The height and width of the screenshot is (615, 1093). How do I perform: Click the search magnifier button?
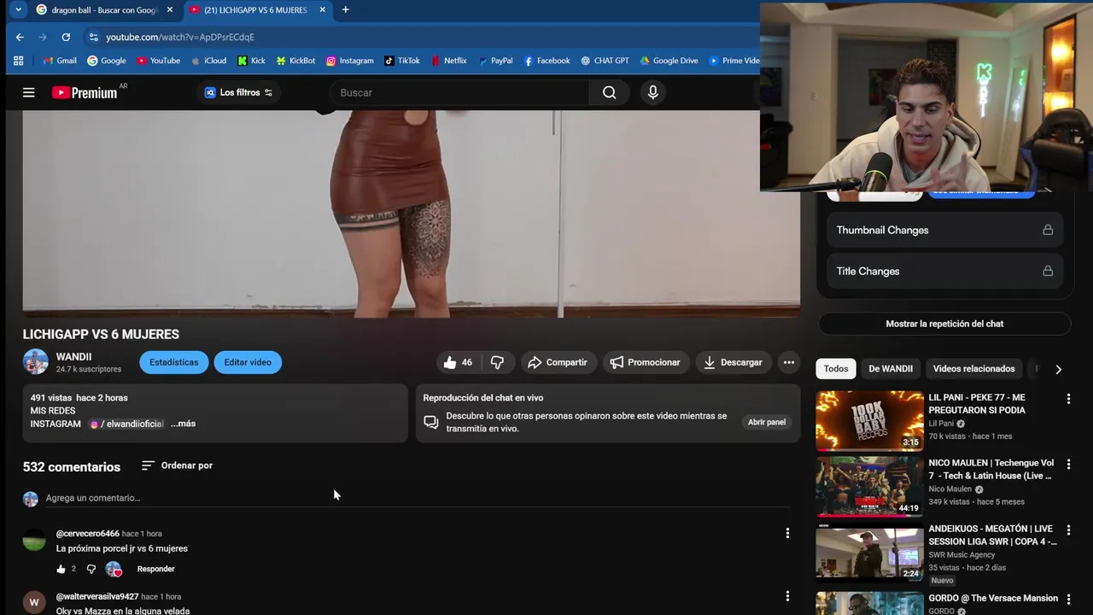[x=609, y=92]
